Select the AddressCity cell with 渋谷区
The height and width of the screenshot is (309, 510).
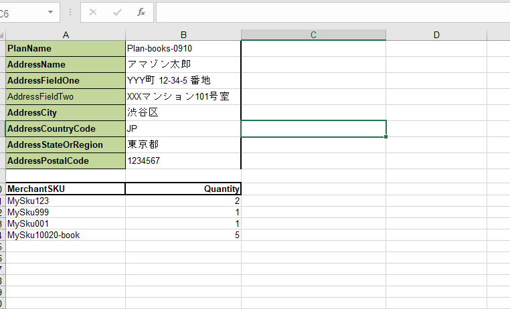tap(183, 112)
